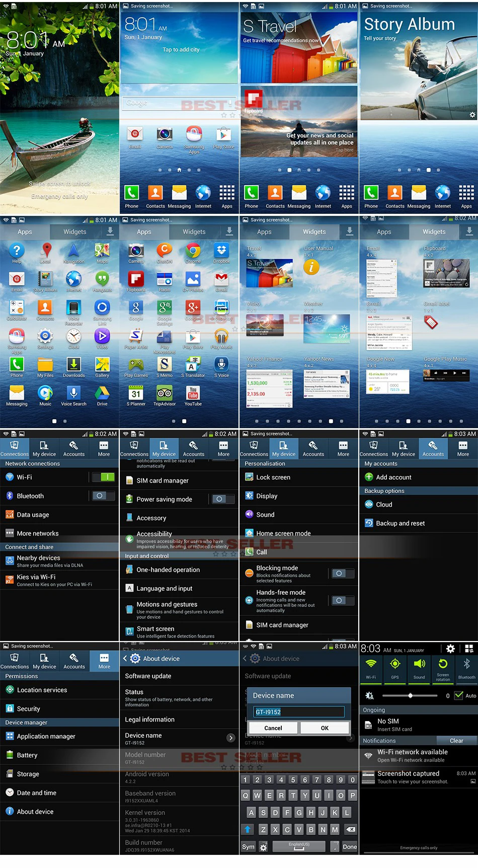Open settings gear in notification panel
478x868 pixels.
pyautogui.click(x=451, y=649)
